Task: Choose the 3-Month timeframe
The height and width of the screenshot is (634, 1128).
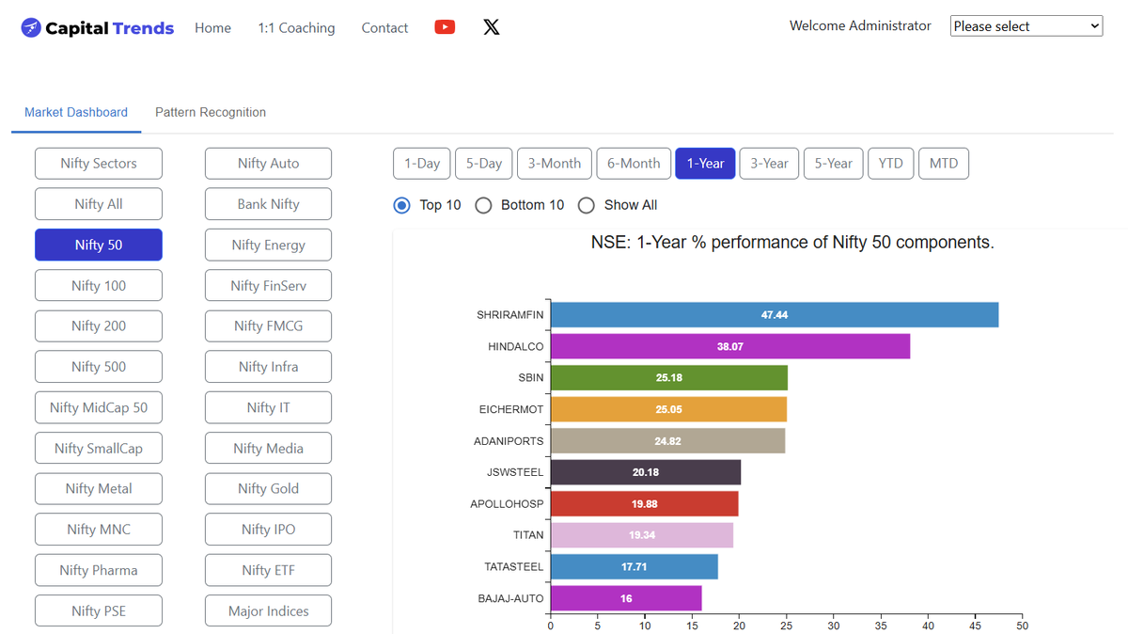Action: click(555, 164)
